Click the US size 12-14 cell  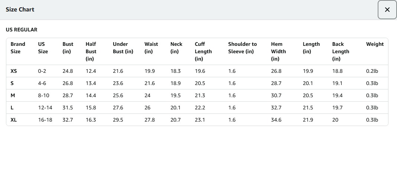click(45, 108)
